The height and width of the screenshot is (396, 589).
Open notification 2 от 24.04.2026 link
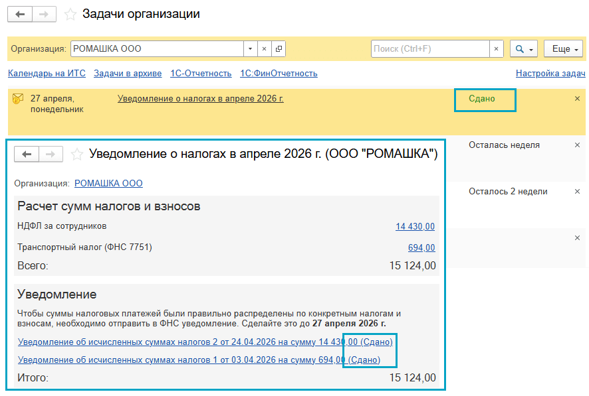[205, 342]
